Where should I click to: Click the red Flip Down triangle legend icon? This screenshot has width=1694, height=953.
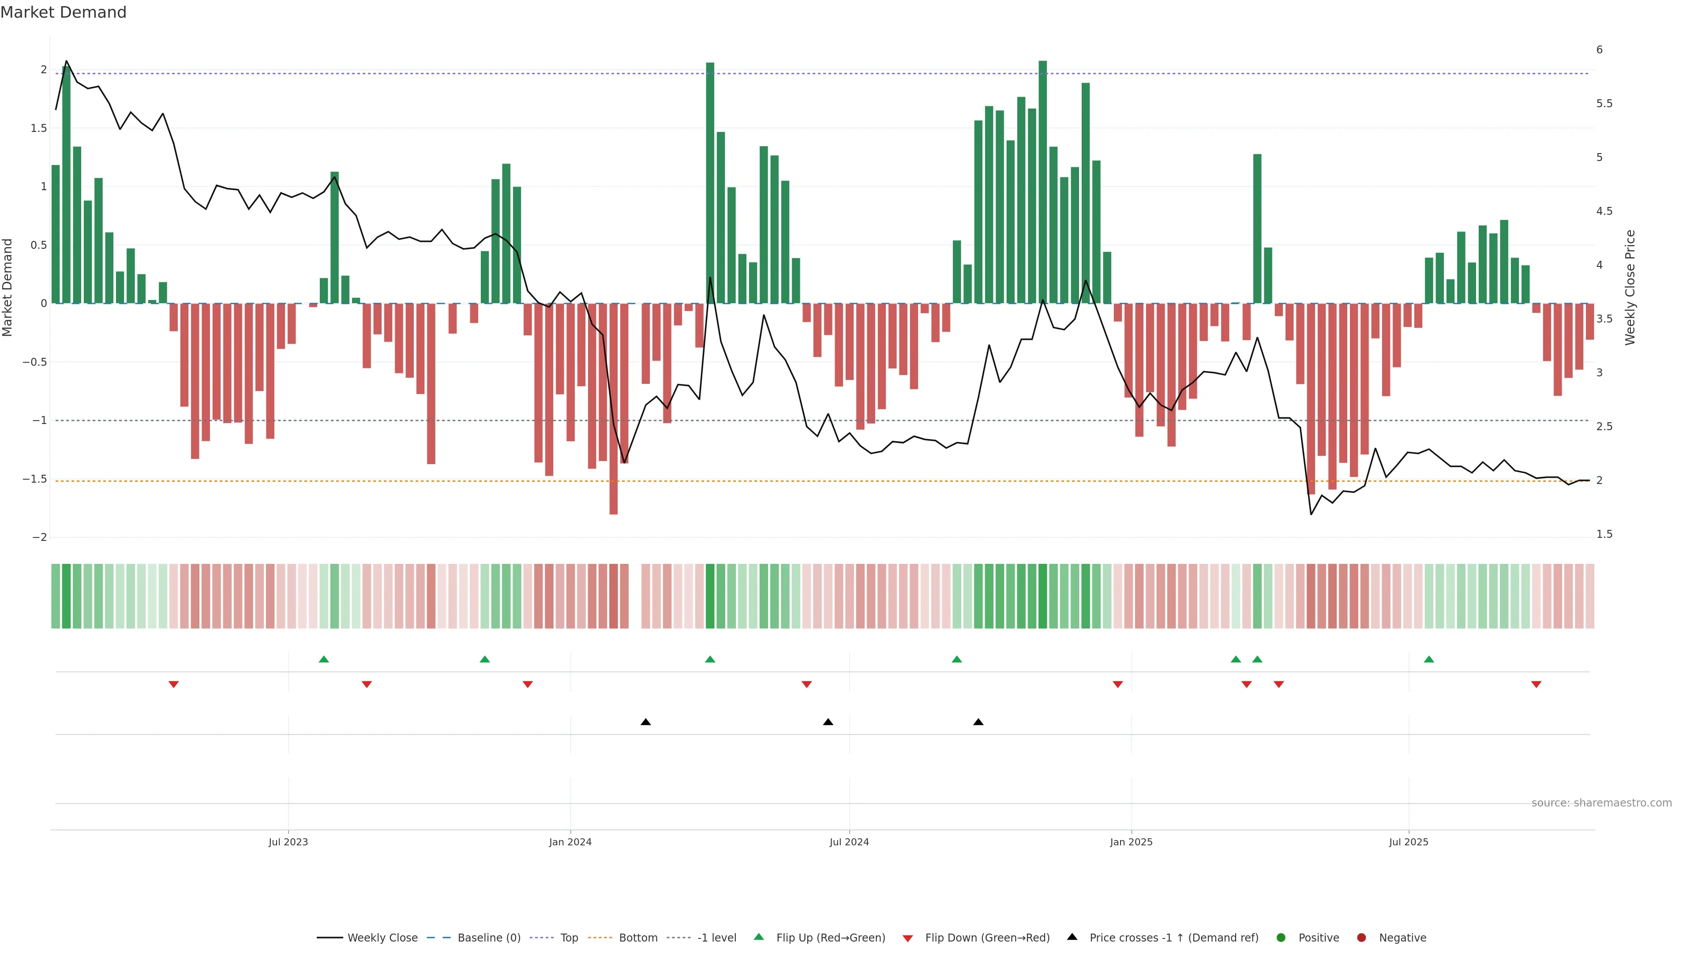point(907,938)
